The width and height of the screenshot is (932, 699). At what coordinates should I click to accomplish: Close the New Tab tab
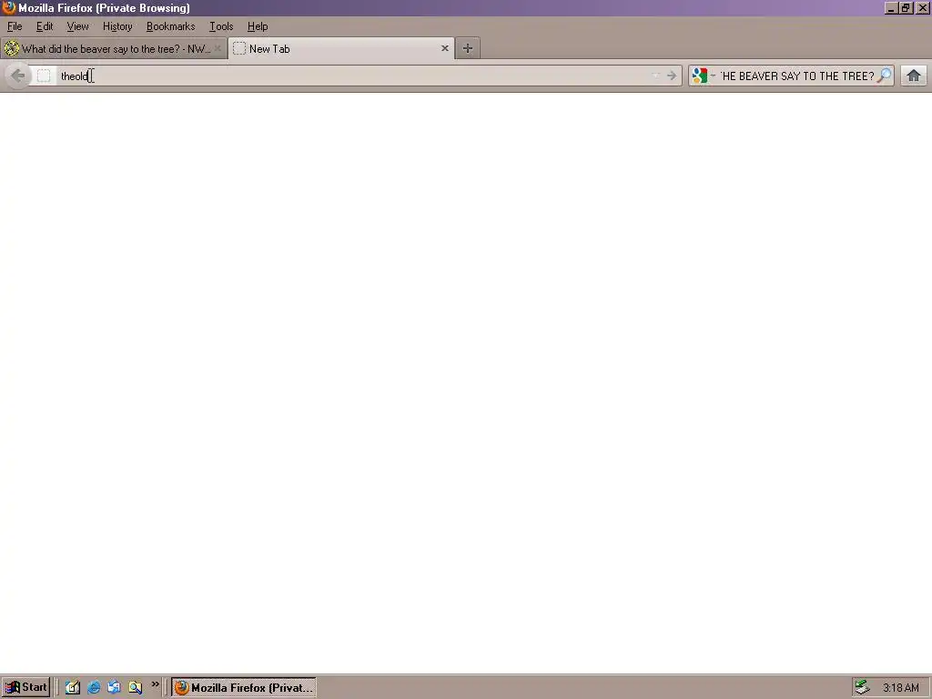coord(444,49)
